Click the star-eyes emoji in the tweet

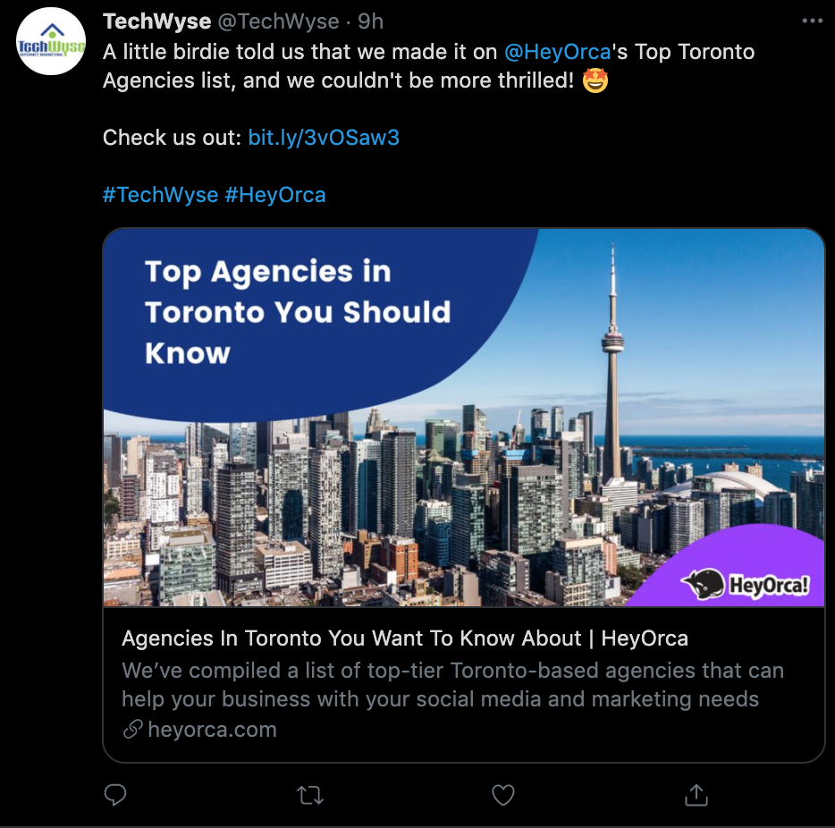click(595, 80)
